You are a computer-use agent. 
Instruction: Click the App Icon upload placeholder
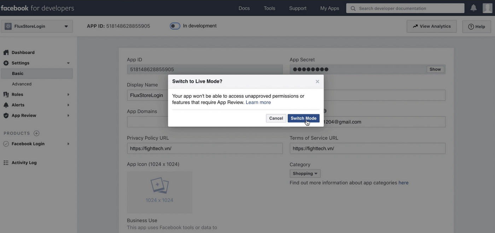159,192
